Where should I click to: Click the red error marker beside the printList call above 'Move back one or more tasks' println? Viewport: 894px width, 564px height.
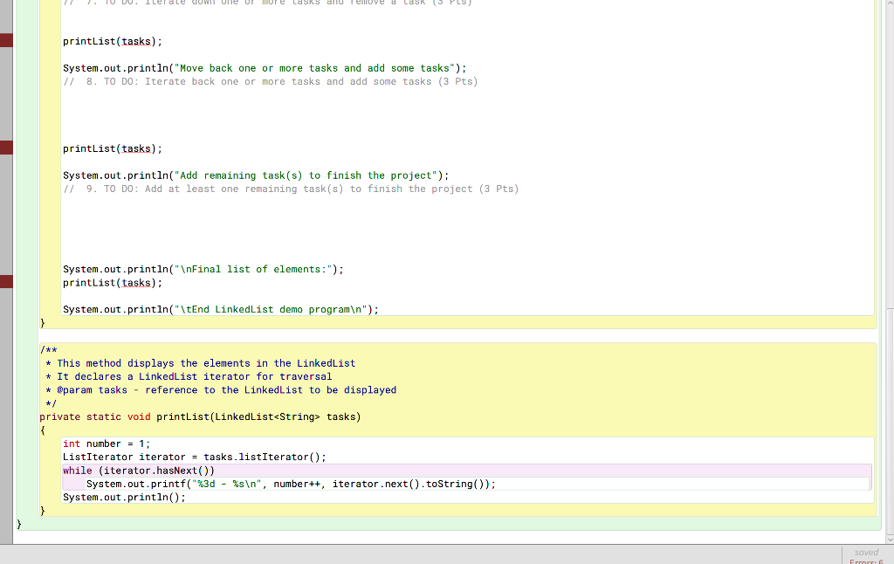6,40
